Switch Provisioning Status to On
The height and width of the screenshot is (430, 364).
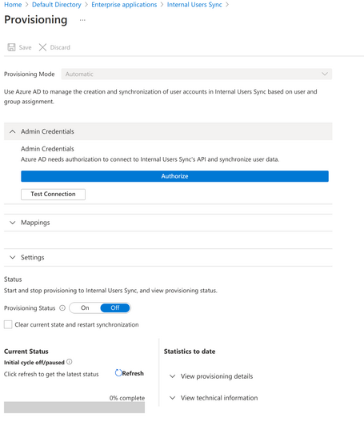(85, 308)
